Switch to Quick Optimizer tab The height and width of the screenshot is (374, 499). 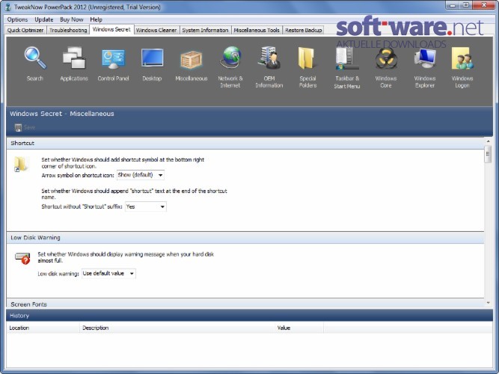pyautogui.click(x=25, y=30)
